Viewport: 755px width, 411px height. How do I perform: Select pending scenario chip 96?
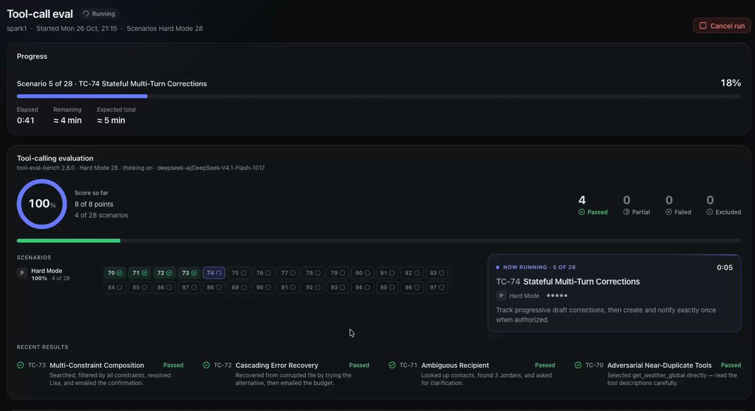(x=412, y=288)
